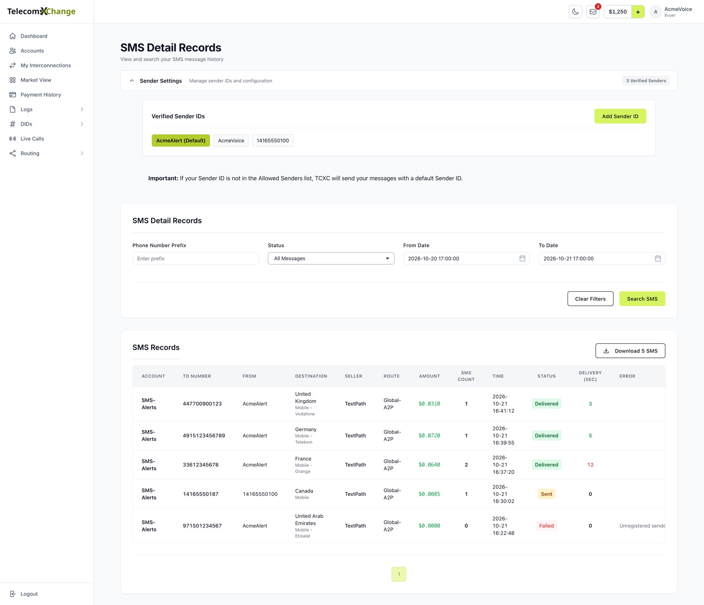Click the From Date field
This screenshot has height=605, width=704.
point(466,258)
